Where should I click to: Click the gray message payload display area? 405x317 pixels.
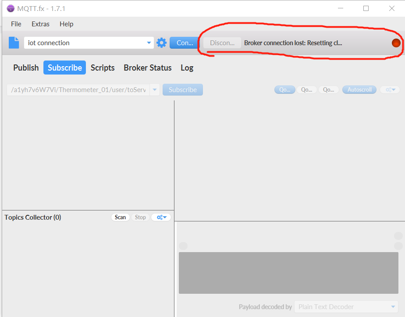(288, 273)
